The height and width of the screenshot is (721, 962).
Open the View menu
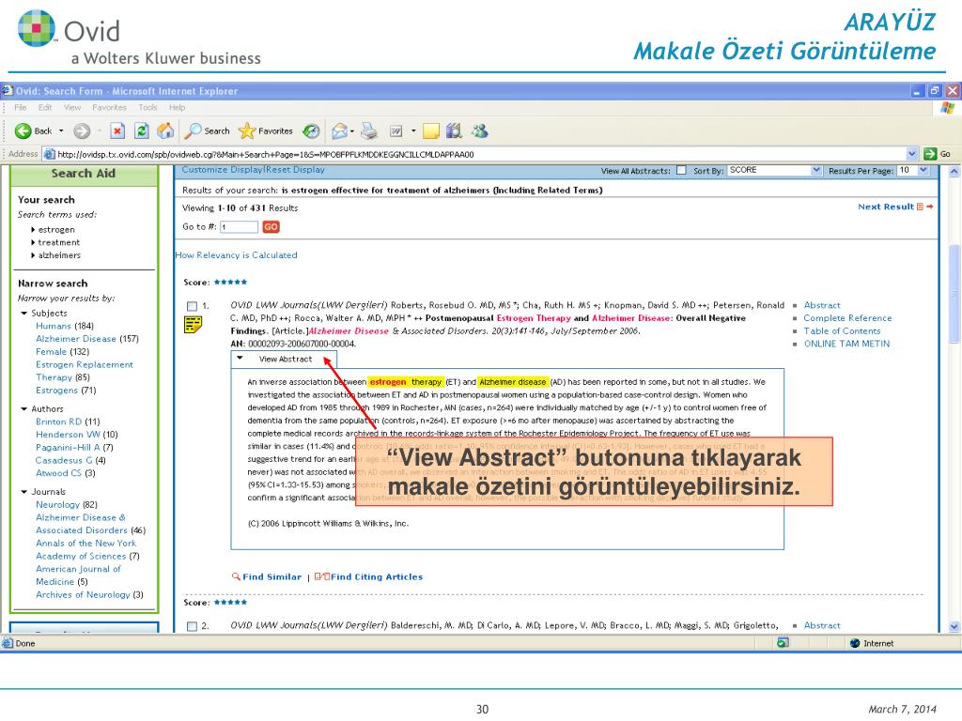tap(72, 107)
